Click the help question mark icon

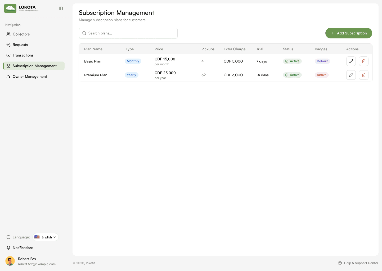(x=340, y=263)
